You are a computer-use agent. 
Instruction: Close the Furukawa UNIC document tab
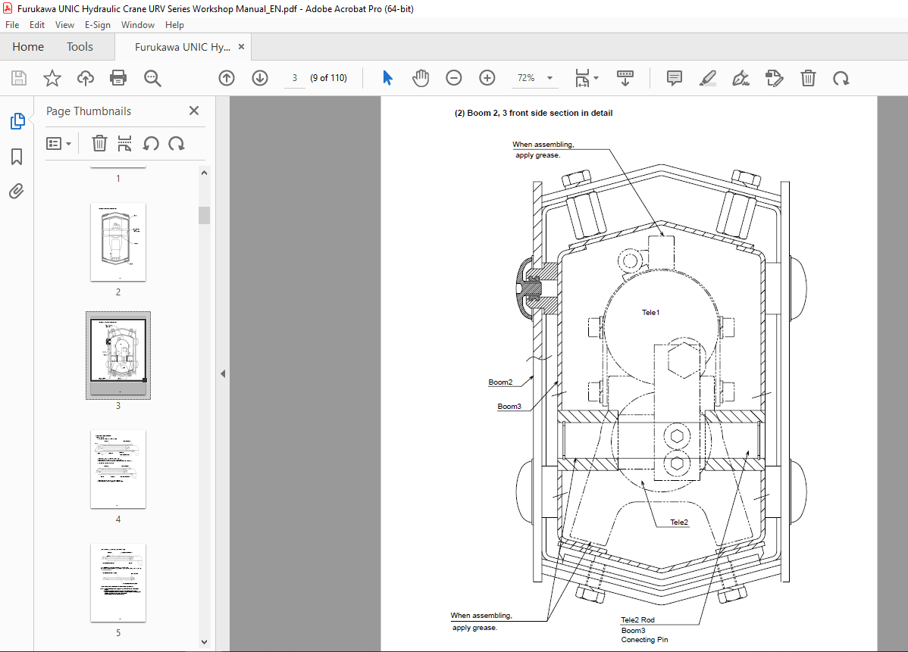coord(242,47)
